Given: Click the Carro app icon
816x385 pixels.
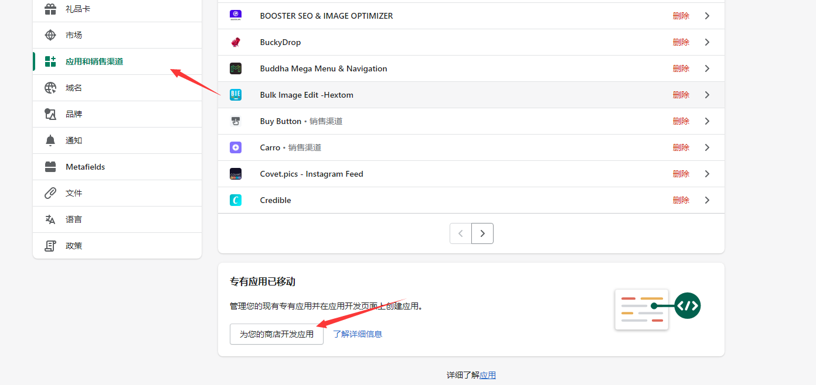Looking at the screenshot, I should pyautogui.click(x=236, y=147).
